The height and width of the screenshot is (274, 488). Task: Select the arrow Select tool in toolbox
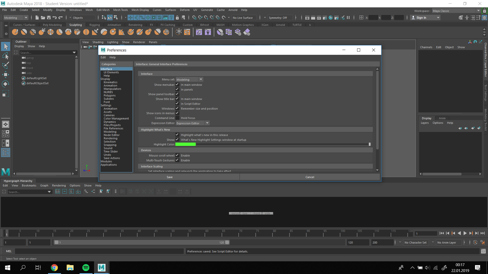pos(6,46)
